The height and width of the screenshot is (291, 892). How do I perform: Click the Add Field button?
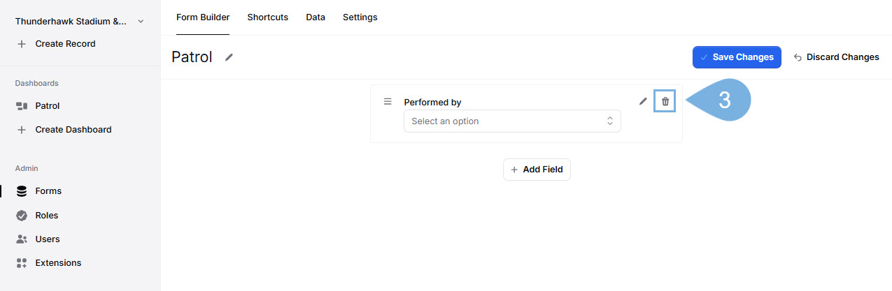pos(537,170)
